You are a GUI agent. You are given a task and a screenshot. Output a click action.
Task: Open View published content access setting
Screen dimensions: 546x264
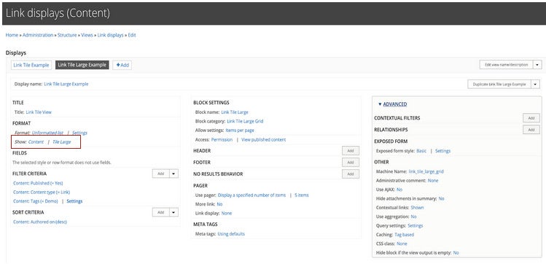click(264, 139)
